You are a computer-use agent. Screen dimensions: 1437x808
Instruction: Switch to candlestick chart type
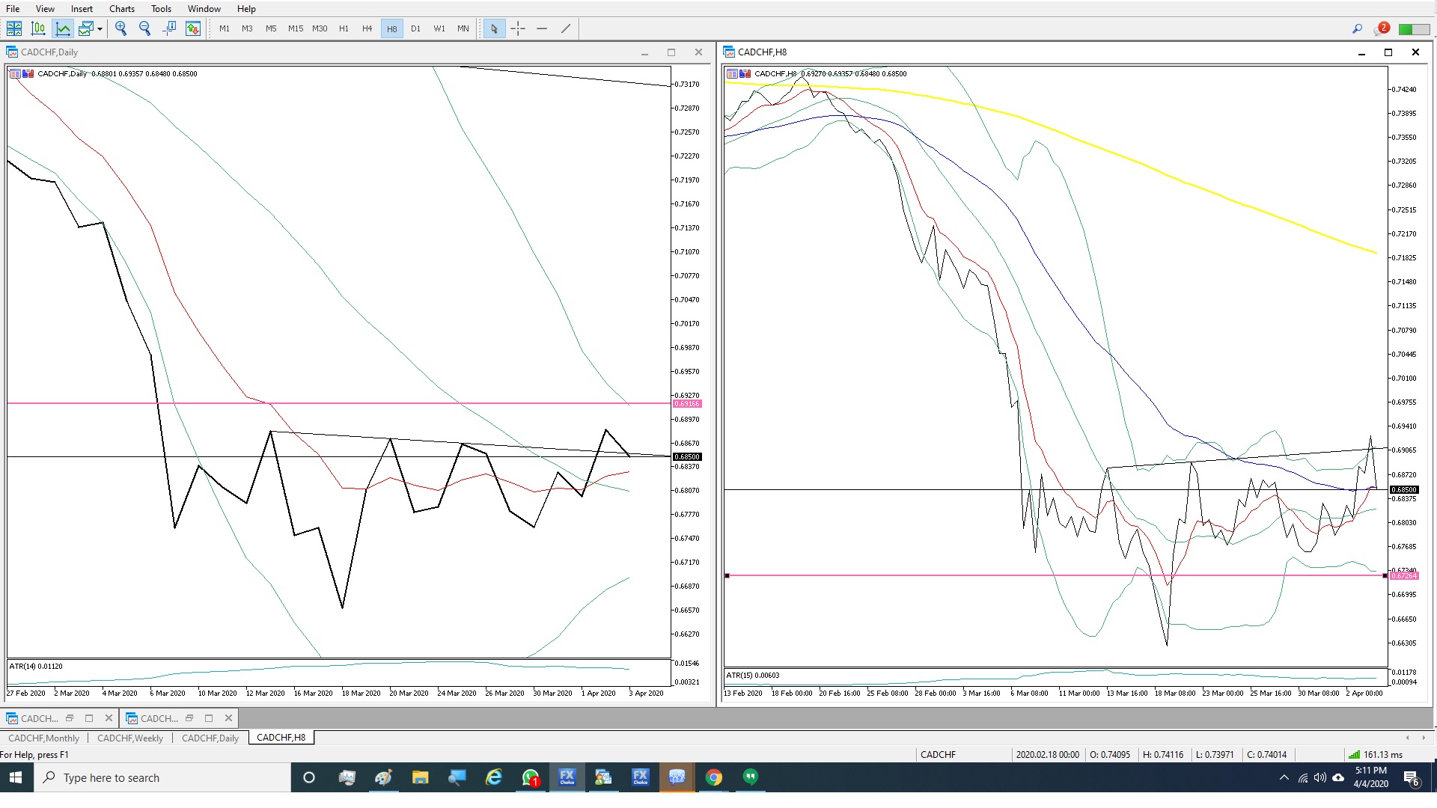tap(38, 28)
